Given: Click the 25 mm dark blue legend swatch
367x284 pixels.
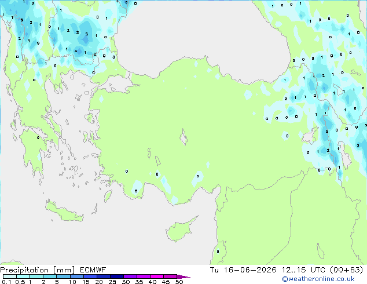Looking at the screenshot, I should coord(117,276).
